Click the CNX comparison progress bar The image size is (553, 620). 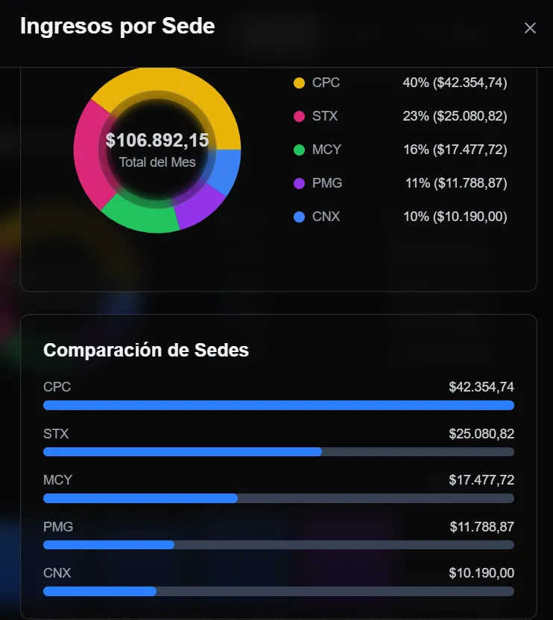(x=279, y=591)
